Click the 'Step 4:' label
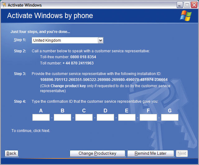 20,101
